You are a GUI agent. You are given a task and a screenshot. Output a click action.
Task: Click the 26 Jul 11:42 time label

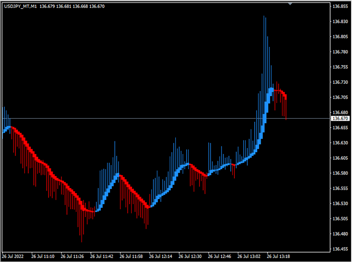[x=101, y=256]
